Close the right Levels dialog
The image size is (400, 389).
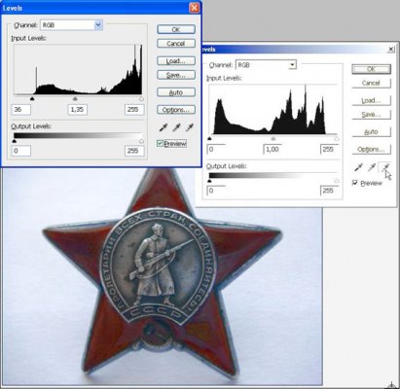[391, 49]
